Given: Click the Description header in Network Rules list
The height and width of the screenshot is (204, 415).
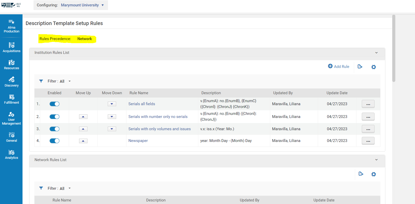Looking at the screenshot, I should [156, 200].
